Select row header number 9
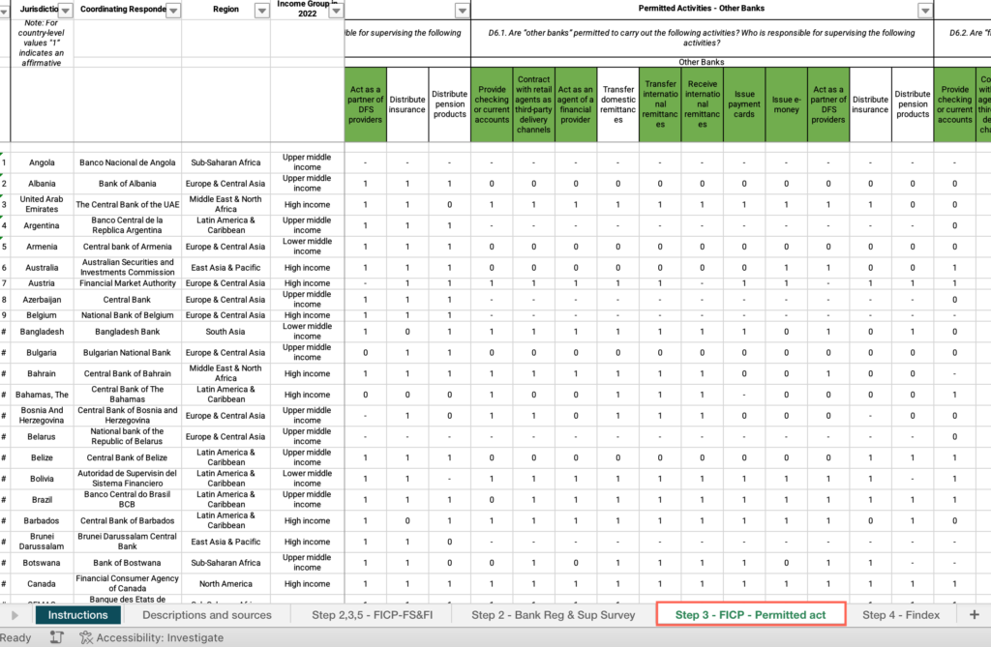The width and height of the screenshot is (991, 647). click(5, 315)
